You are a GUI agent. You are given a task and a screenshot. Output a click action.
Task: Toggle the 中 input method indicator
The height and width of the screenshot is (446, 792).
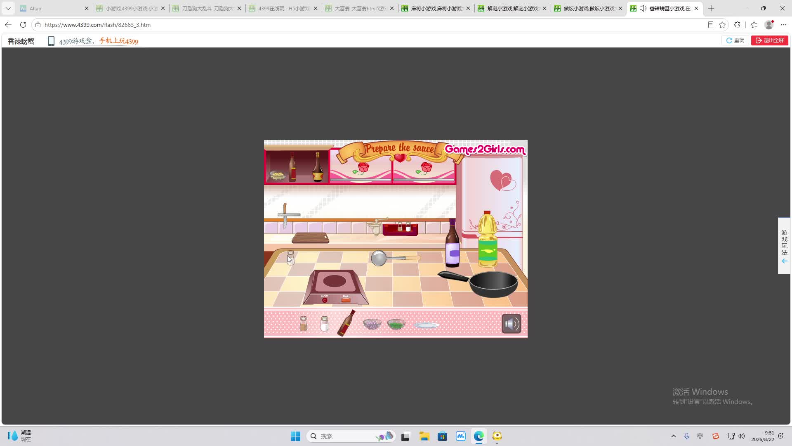pyautogui.click(x=700, y=436)
